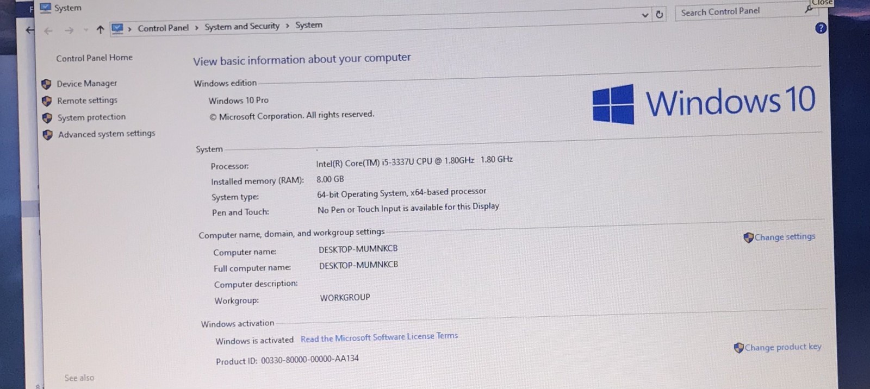Go to Control Panel Home
This screenshot has width=870, height=389.
tap(94, 58)
